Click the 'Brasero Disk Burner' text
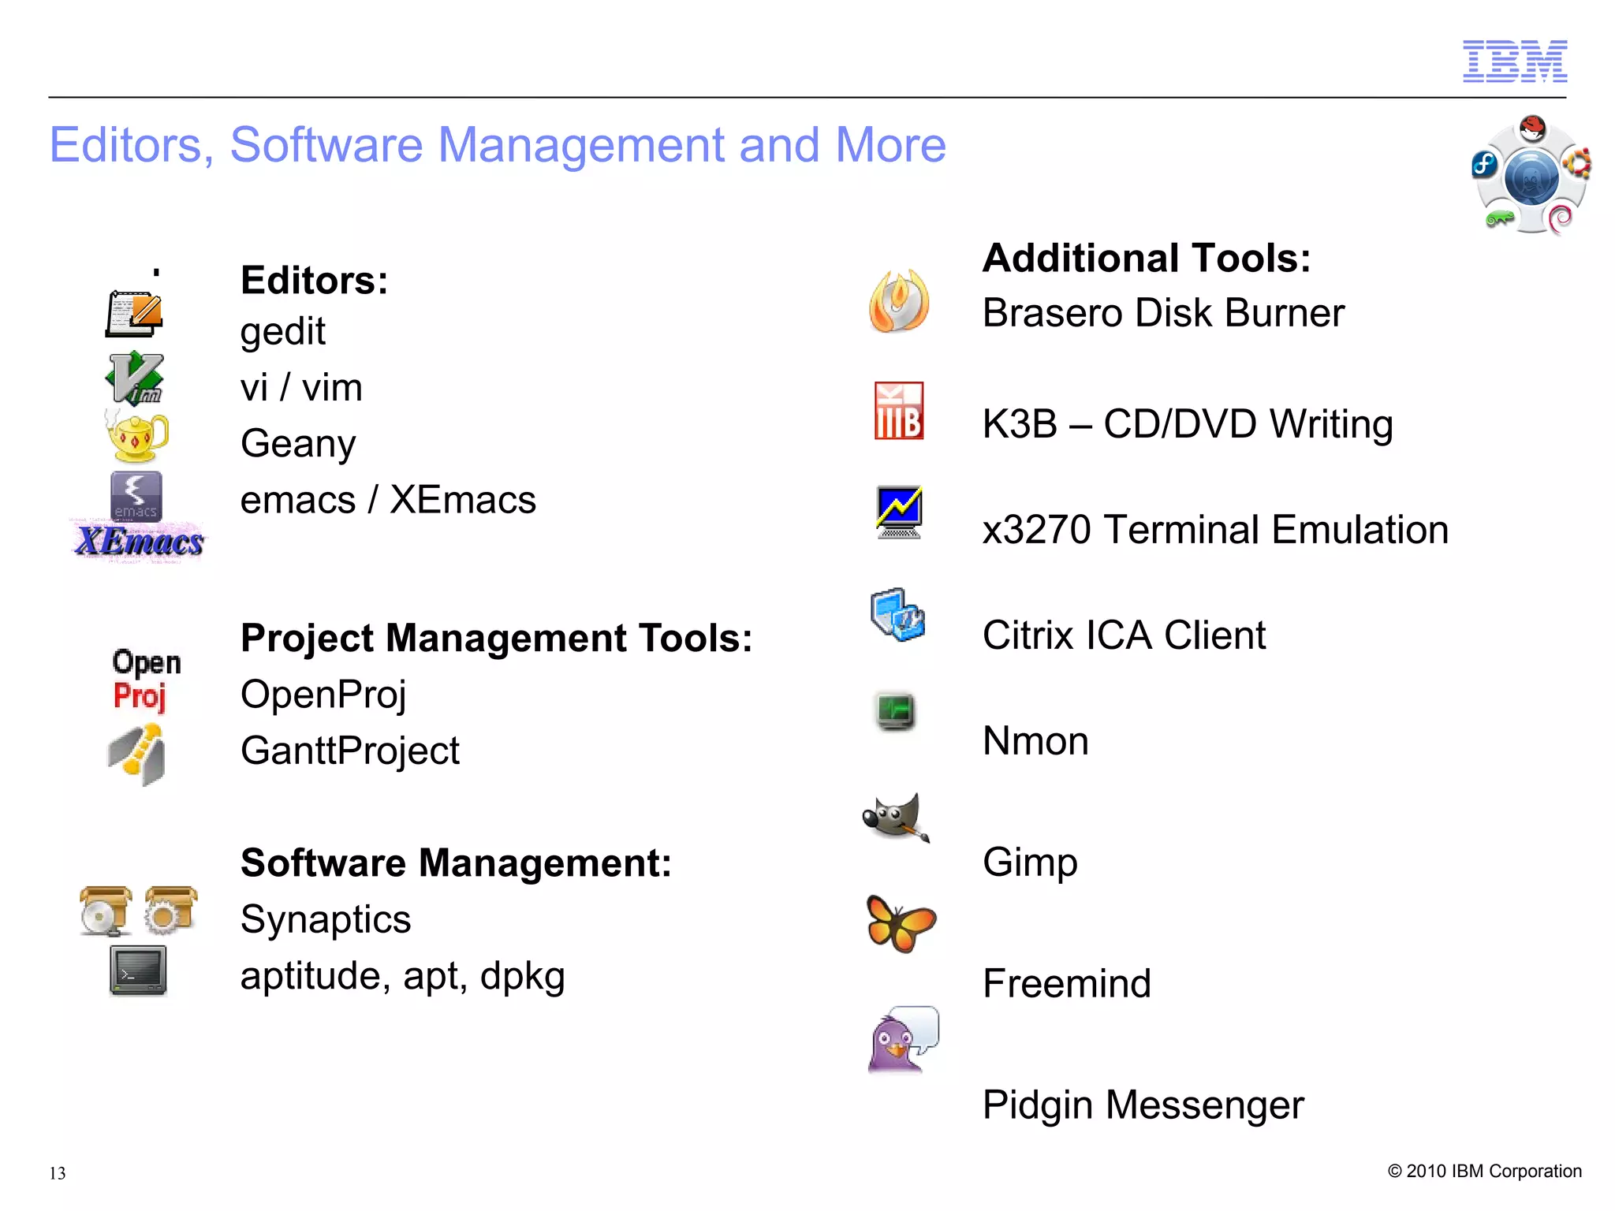Viewport: 1615px width, 1211px height. point(1163,313)
